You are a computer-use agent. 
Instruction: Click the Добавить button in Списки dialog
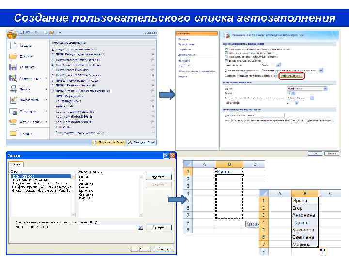pyautogui.click(x=159, y=177)
